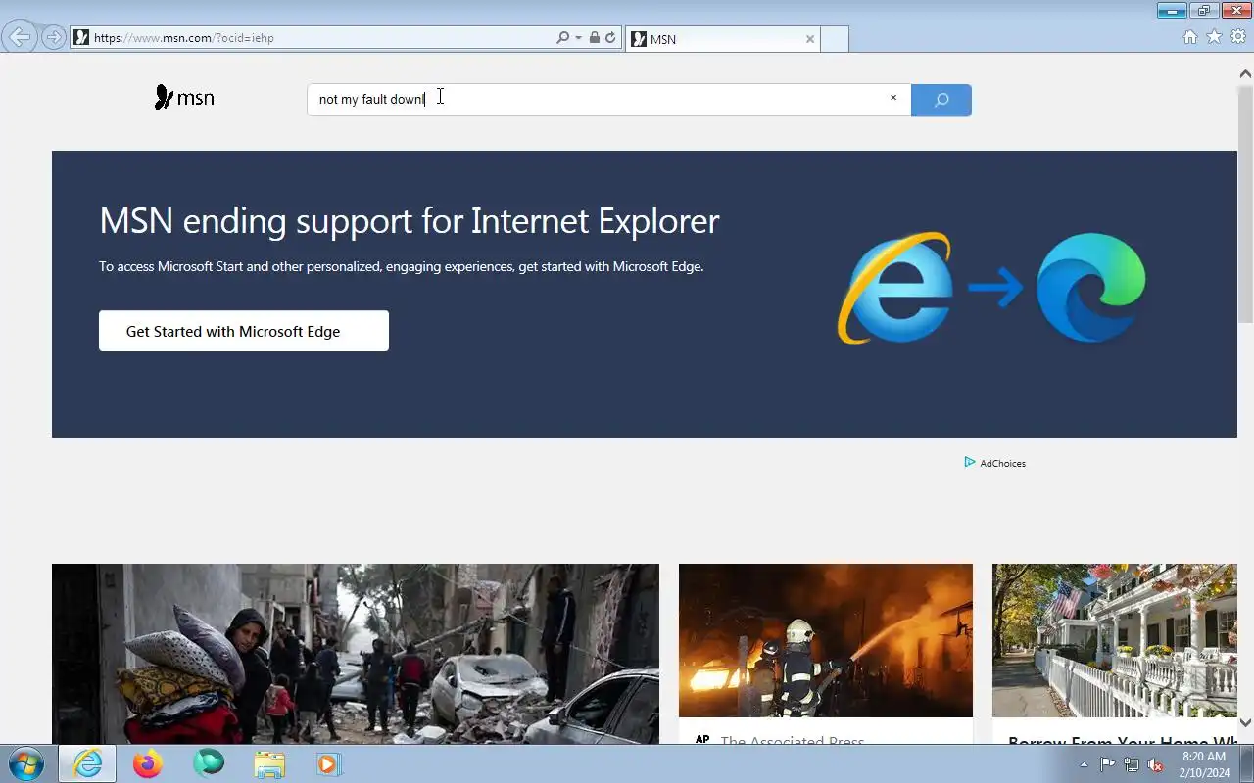Click the MSN favicon in address bar
The height and width of the screenshot is (783, 1254).
pyautogui.click(x=81, y=37)
